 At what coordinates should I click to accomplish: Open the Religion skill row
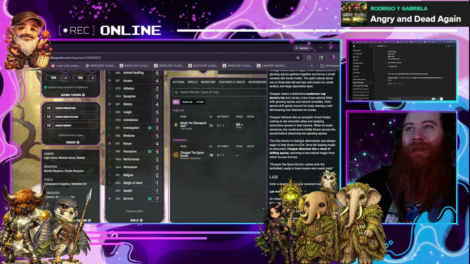tap(135, 175)
